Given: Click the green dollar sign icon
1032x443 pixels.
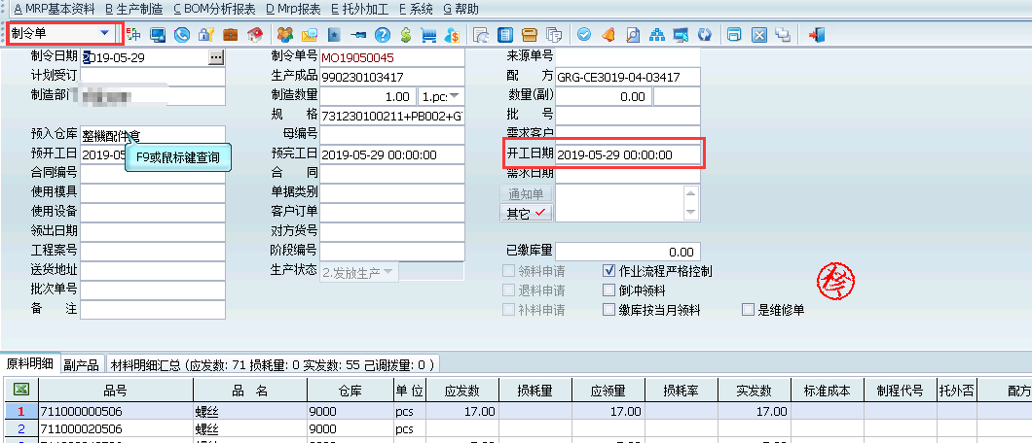Looking at the screenshot, I should tap(405, 34).
